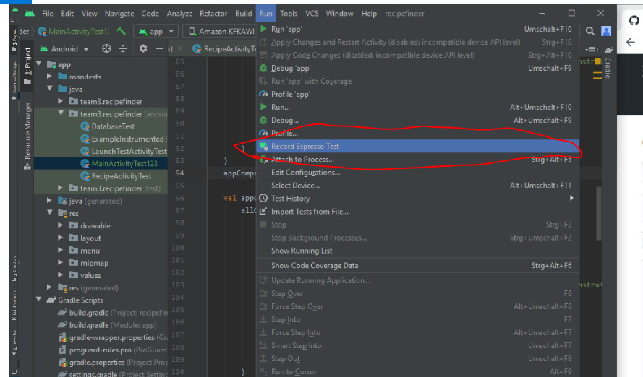The height and width of the screenshot is (377, 643).
Task: Click MainActivityTest123 breadcrumb in navigation bar
Action: pyautogui.click(x=74, y=31)
